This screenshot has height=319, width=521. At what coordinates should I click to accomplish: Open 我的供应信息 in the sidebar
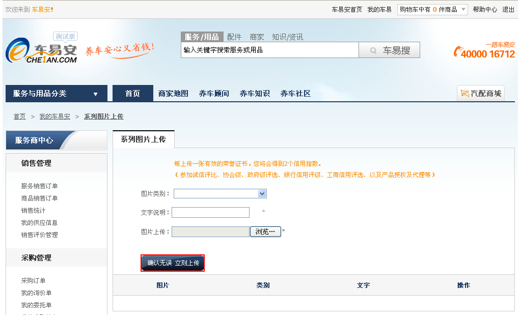40,223
